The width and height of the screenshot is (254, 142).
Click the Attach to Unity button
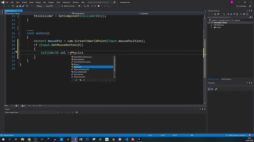coord(68,6)
